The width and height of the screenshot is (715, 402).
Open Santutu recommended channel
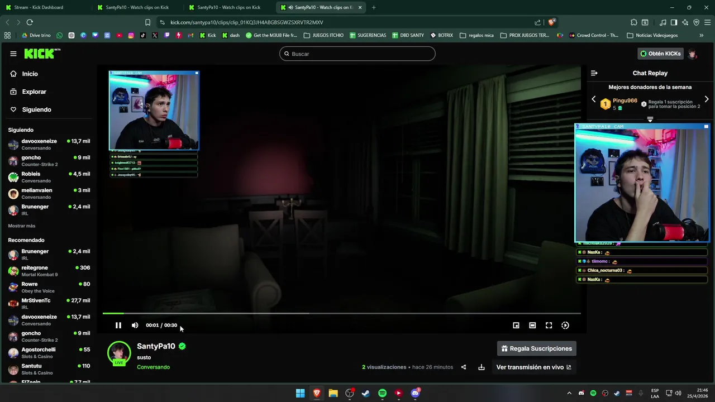point(49,369)
